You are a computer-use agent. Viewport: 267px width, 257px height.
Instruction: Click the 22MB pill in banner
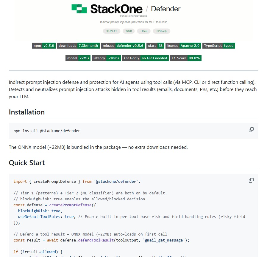[x=129, y=31]
